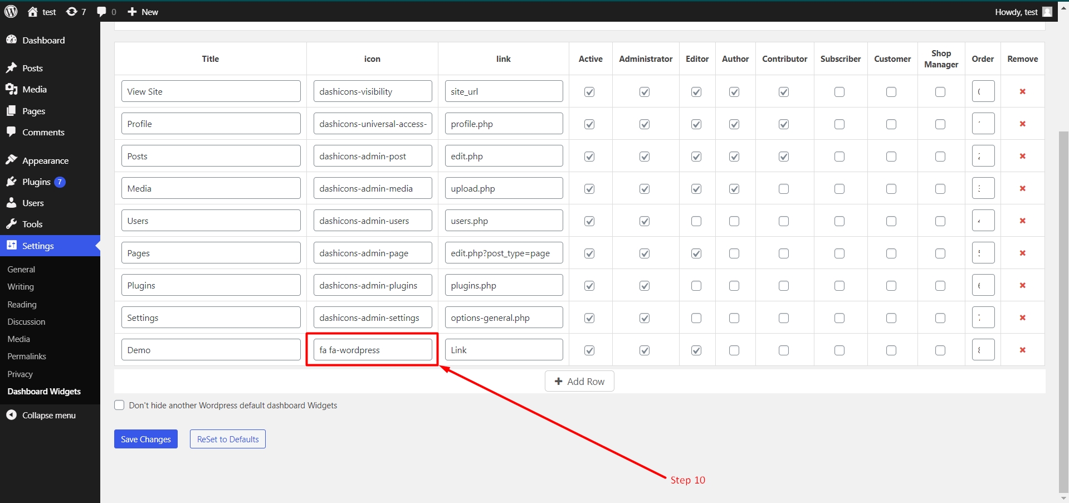1069x503 pixels.
Task: Enable Subscriber checkbox for Profile row
Action: (839, 124)
